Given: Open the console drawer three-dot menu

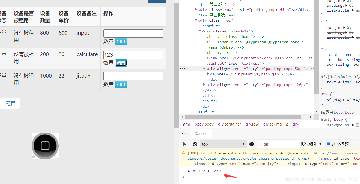Looking at the screenshot, I should (x=185, y=134).
